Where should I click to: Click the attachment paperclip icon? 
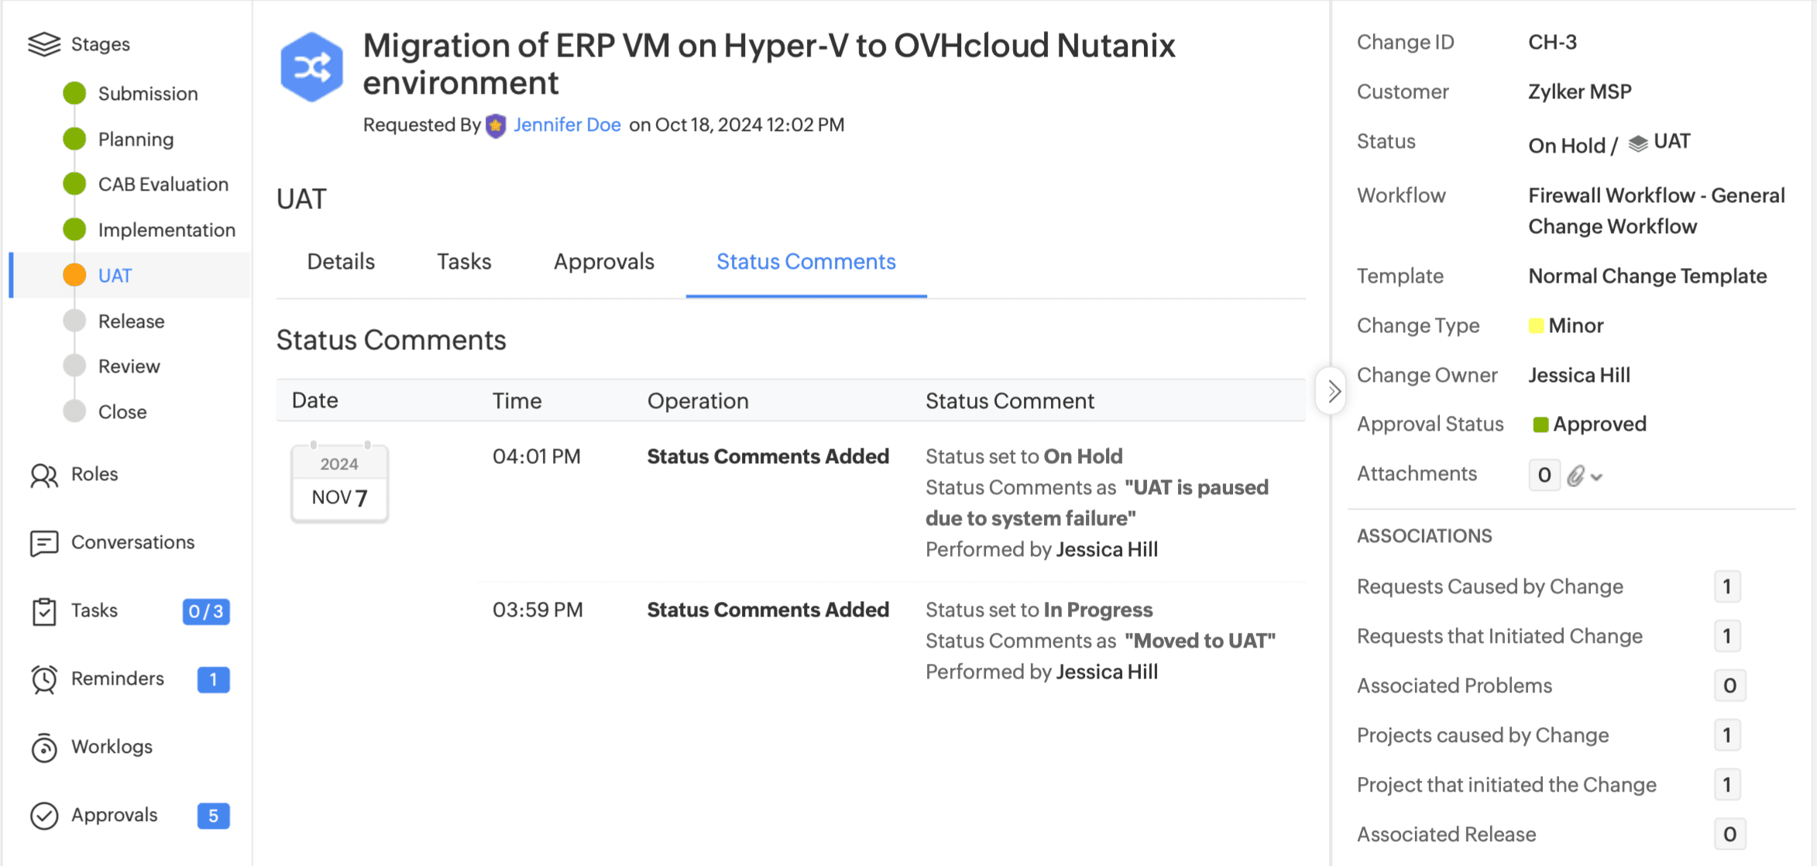click(1575, 476)
